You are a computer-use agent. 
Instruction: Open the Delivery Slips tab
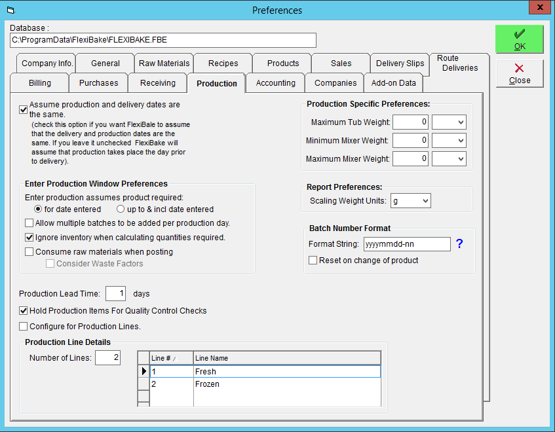400,63
